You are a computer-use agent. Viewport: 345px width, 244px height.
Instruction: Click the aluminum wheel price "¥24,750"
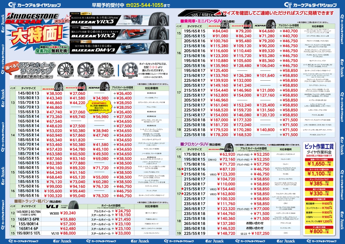tap(123, 211)
